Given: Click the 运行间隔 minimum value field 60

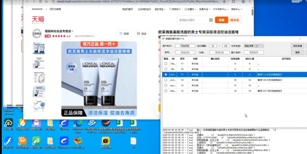Looking at the screenshot, I should point(213,46).
